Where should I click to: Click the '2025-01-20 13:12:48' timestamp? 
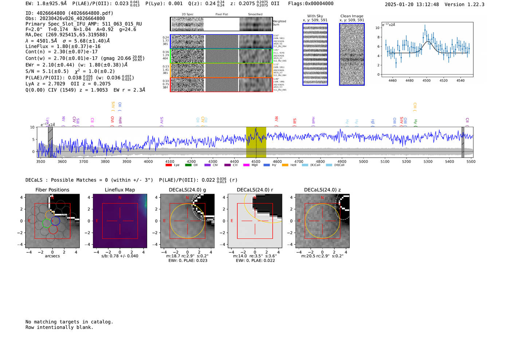[x=412, y=5]
